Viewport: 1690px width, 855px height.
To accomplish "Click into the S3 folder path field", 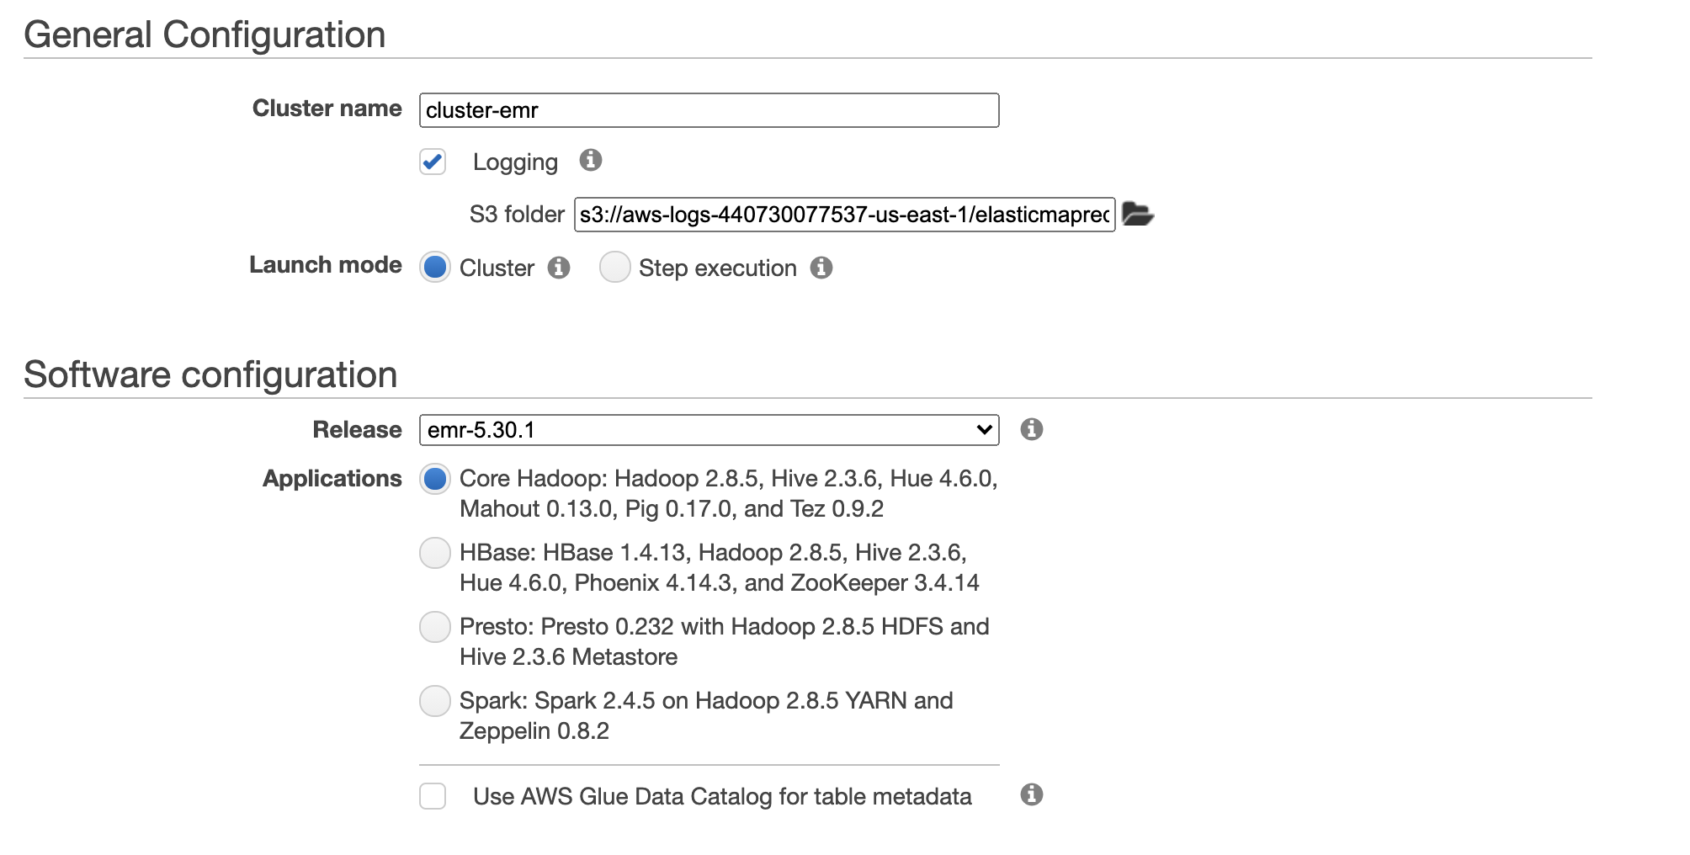I will point(845,215).
